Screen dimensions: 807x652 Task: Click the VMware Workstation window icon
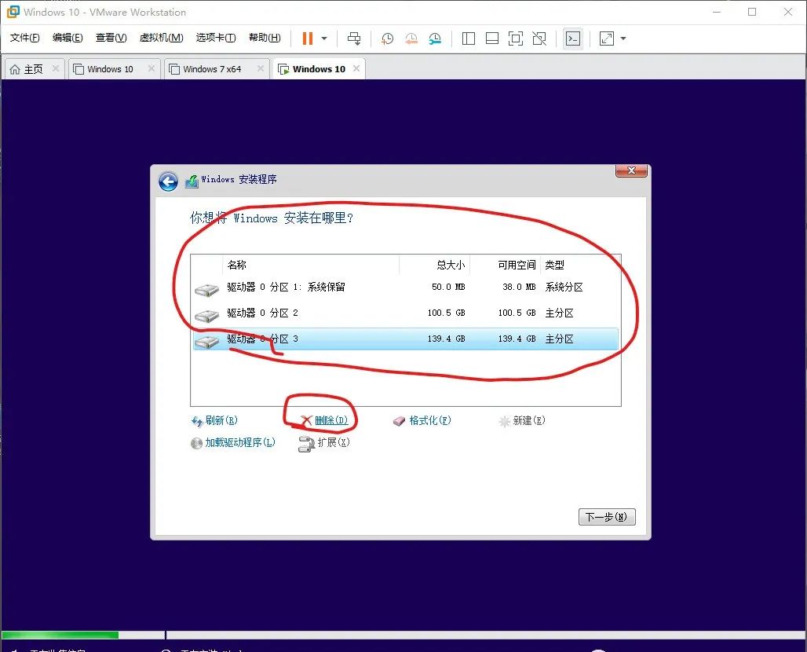[x=12, y=12]
